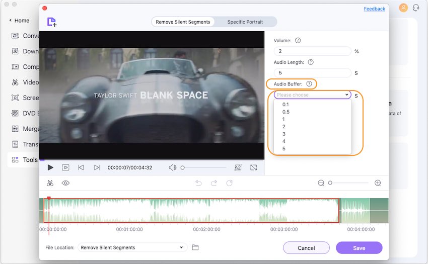Click the scissors cut tool
The height and width of the screenshot is (264, 428).
click(x=50, y=183)
